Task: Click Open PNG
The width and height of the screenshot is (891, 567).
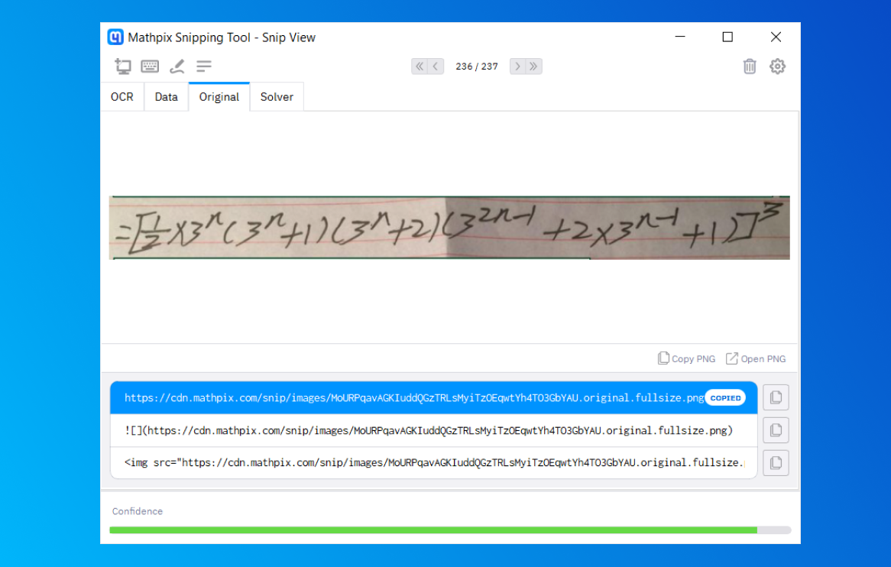Action: pyautogui.click(x=756, y=358)
